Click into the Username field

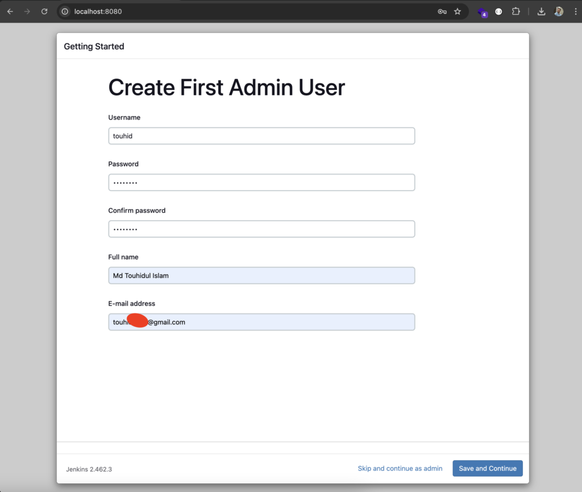pos(261,136)
